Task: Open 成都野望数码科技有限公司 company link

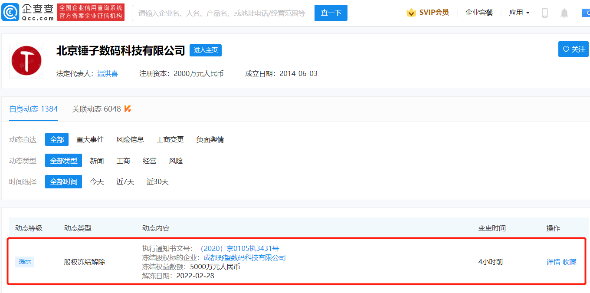Action: 244,257
